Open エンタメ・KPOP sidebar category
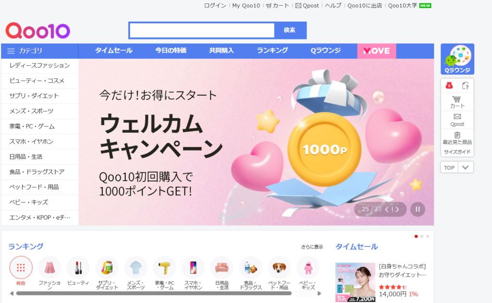 (40, 217)
